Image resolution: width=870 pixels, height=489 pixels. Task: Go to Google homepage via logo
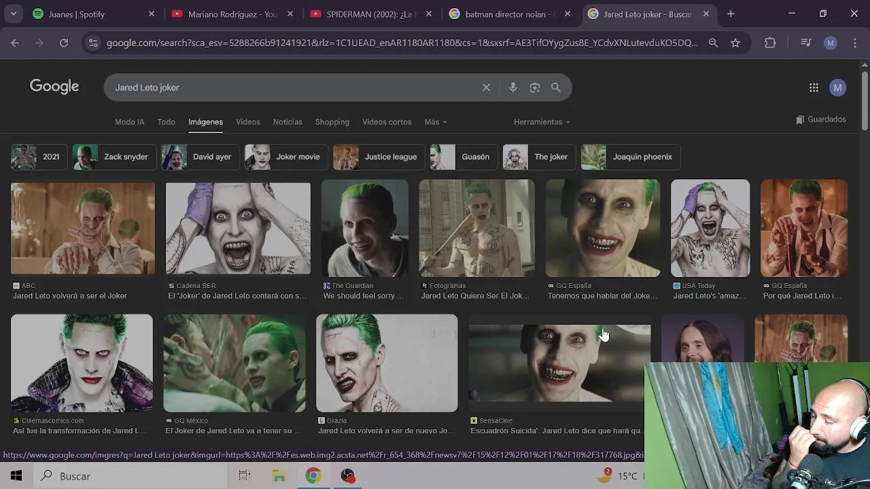tap(54, 87)
